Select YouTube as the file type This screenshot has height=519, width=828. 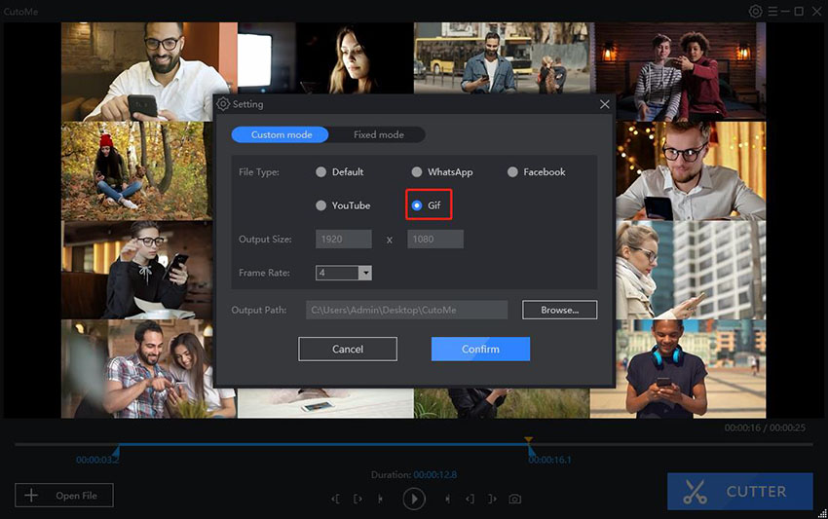point(320,205)
